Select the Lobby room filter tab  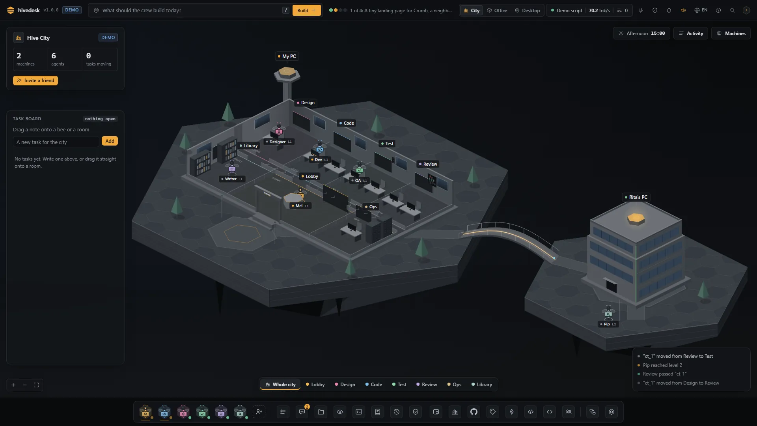tap(315, 385)
